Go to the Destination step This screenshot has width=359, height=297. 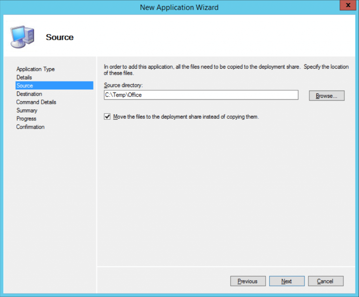[29, 94]
